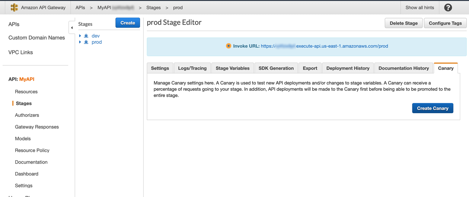Switch to the SDK Generation tab
Screen dimensions: 469x197
(x=276, y=68)
